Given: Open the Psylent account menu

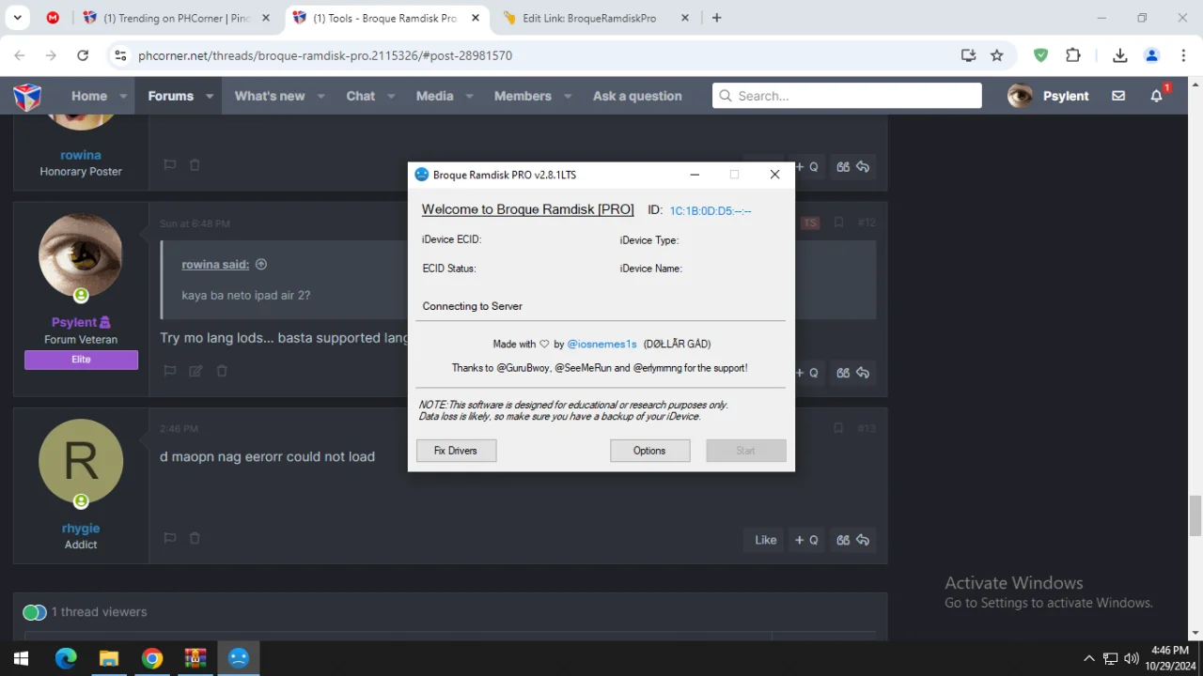Looking at the screenshot, I should 1048,96.
